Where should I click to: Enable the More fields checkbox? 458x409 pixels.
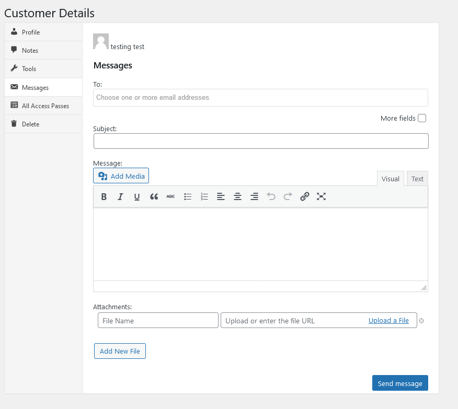[x=422, y=118]
